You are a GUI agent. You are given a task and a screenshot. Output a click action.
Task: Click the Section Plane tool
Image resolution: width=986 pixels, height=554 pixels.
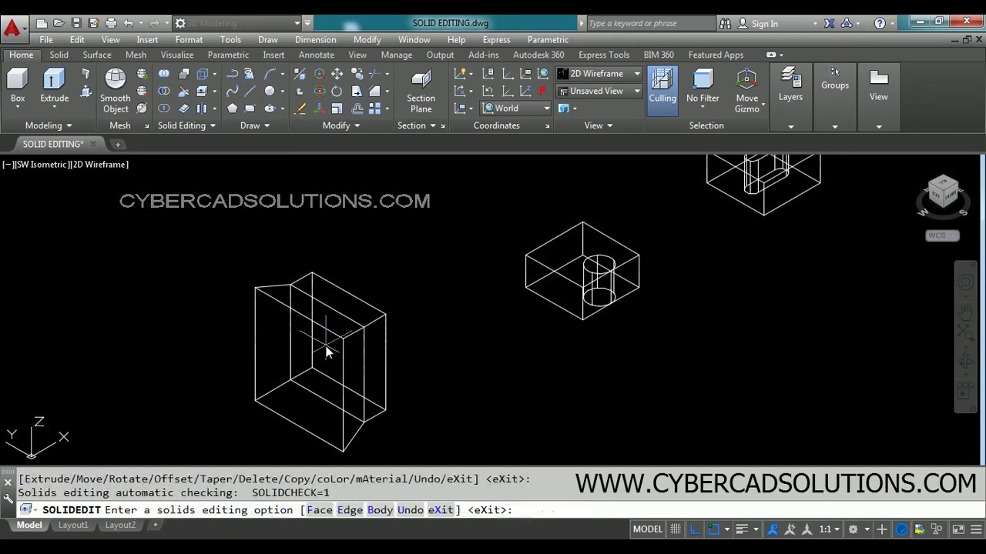421,91
